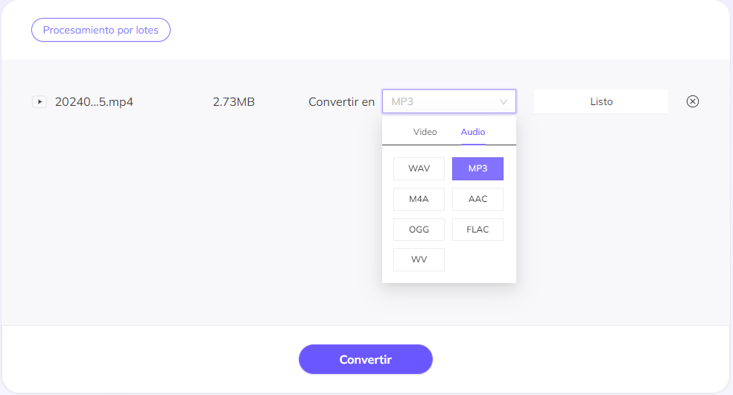Collapse the format dropdown chevron arrow
The height and width of the screenshot is (395, 733).
504,102
